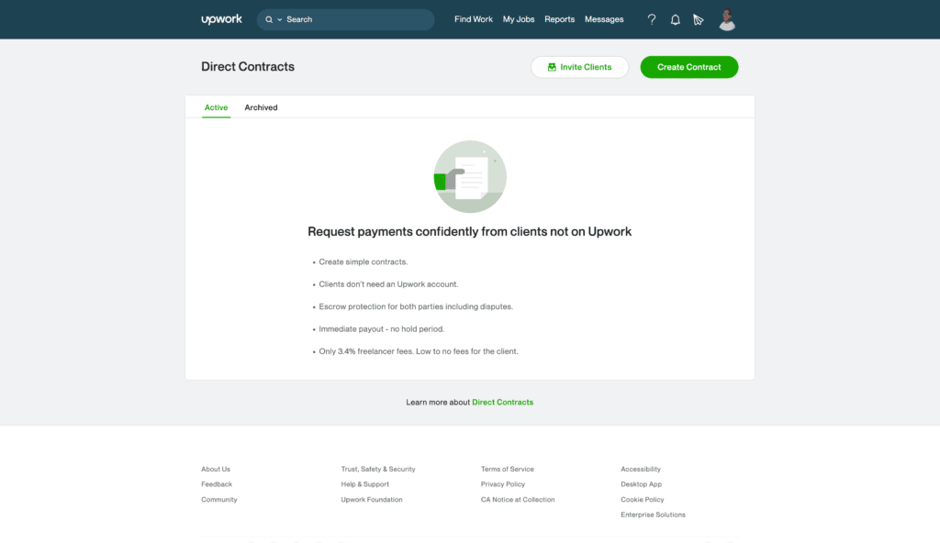Open the notifications bell
Screen dimensions: 940x543
[675, 20]
